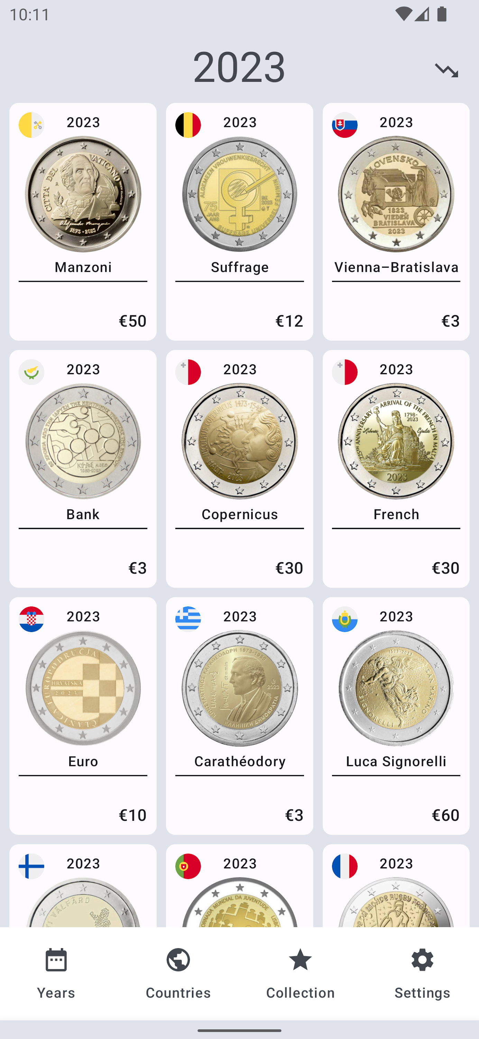The image size is (479, 1039).
Task: Tap the Belgium flag icon
Action: coord(188,125)
